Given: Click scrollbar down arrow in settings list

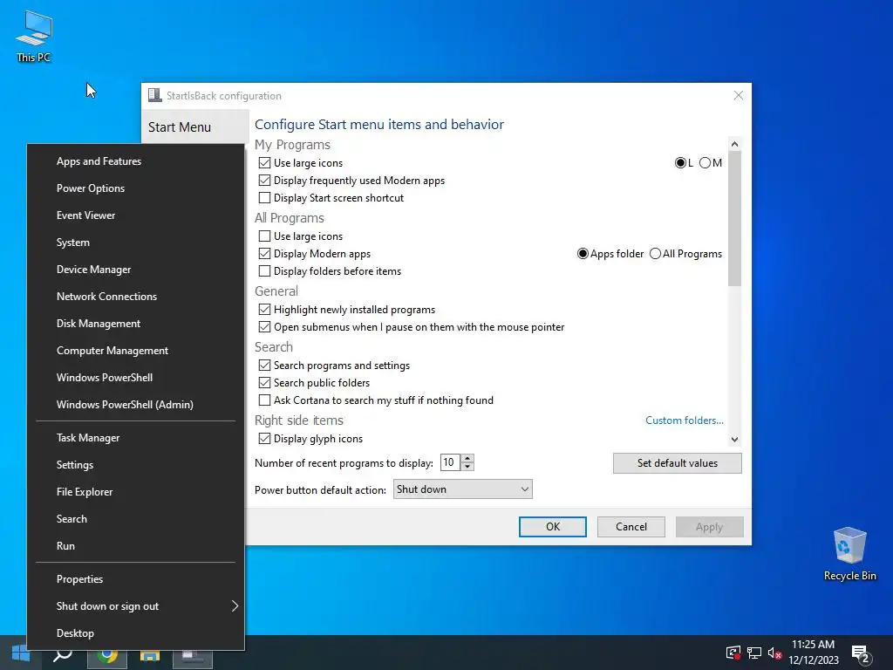Looking at the screenshot, I should point(734,440).
